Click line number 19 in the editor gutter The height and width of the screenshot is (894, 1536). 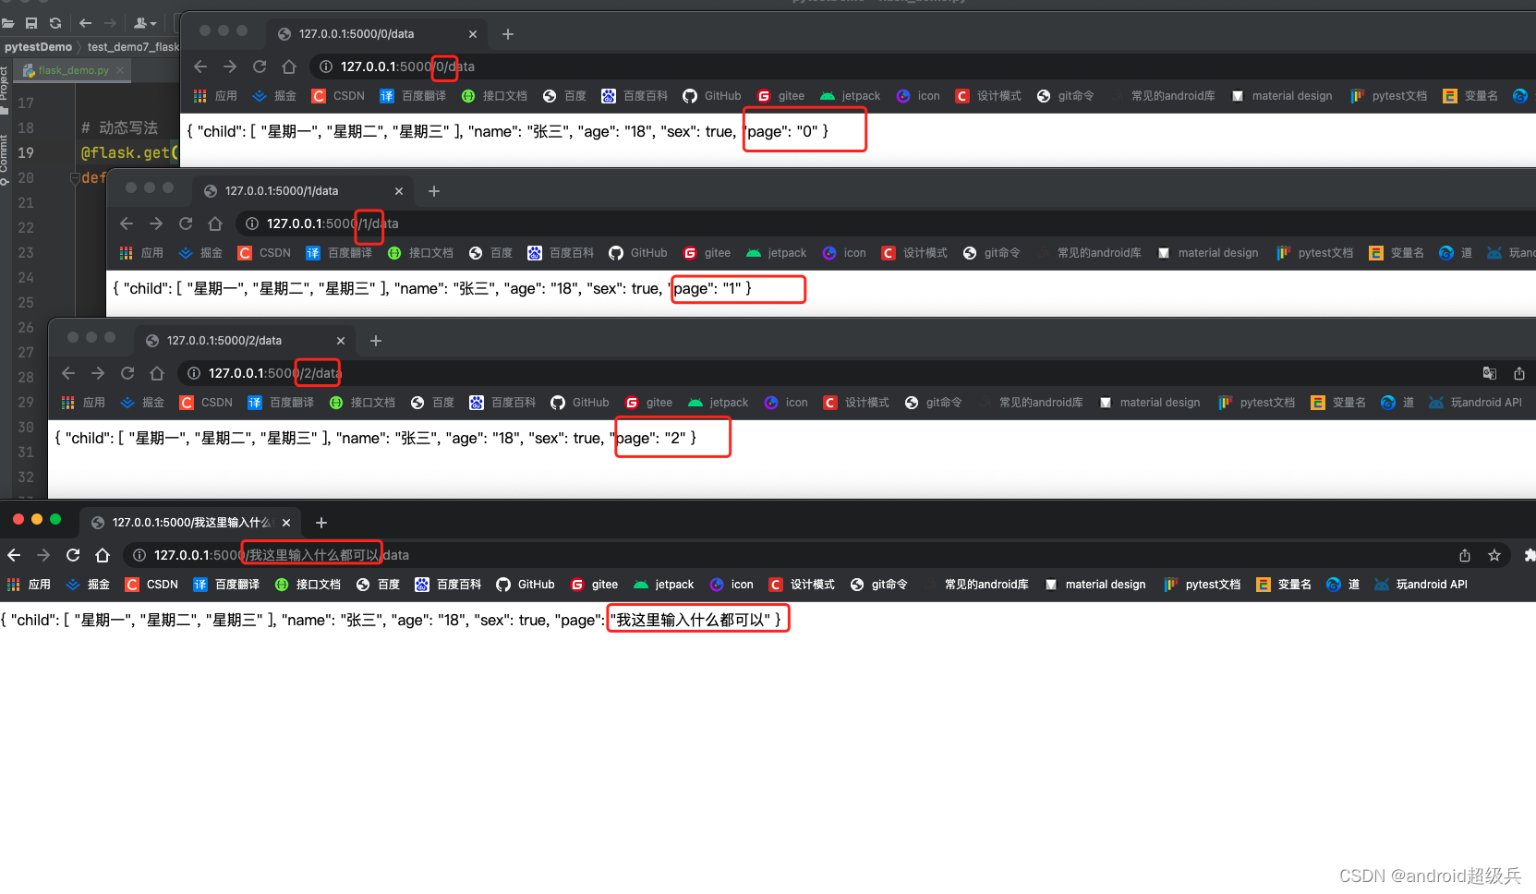(x=26, y=152)
